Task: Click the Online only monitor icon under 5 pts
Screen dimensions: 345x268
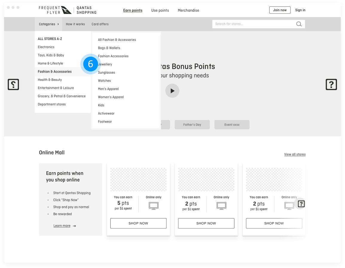Action: pos(154,206)
